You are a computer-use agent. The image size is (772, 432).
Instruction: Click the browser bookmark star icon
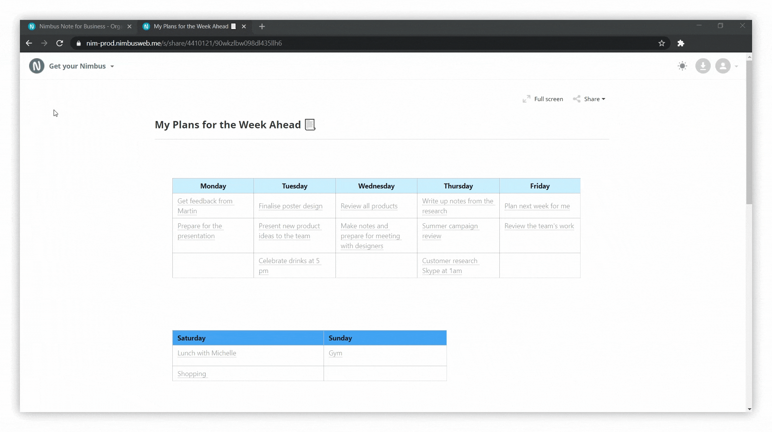pos(662,43)
